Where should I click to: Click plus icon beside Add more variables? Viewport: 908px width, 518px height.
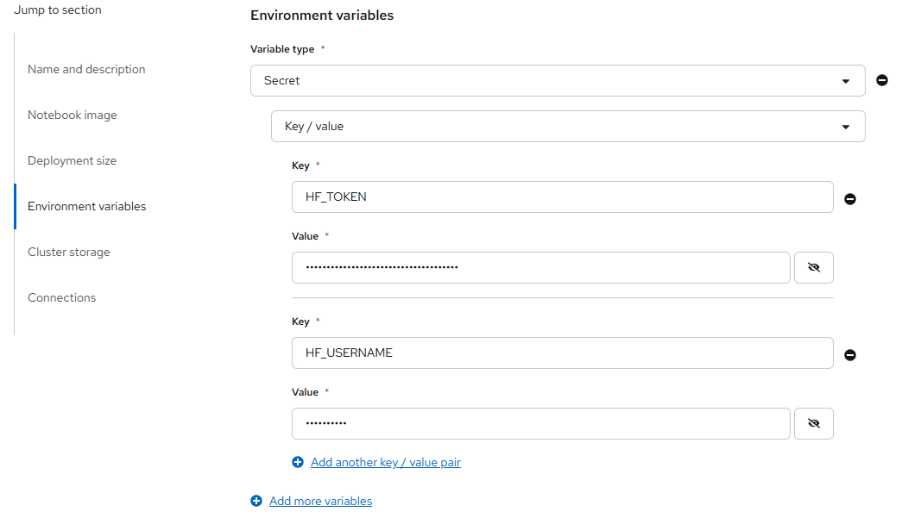coord(256,501)
